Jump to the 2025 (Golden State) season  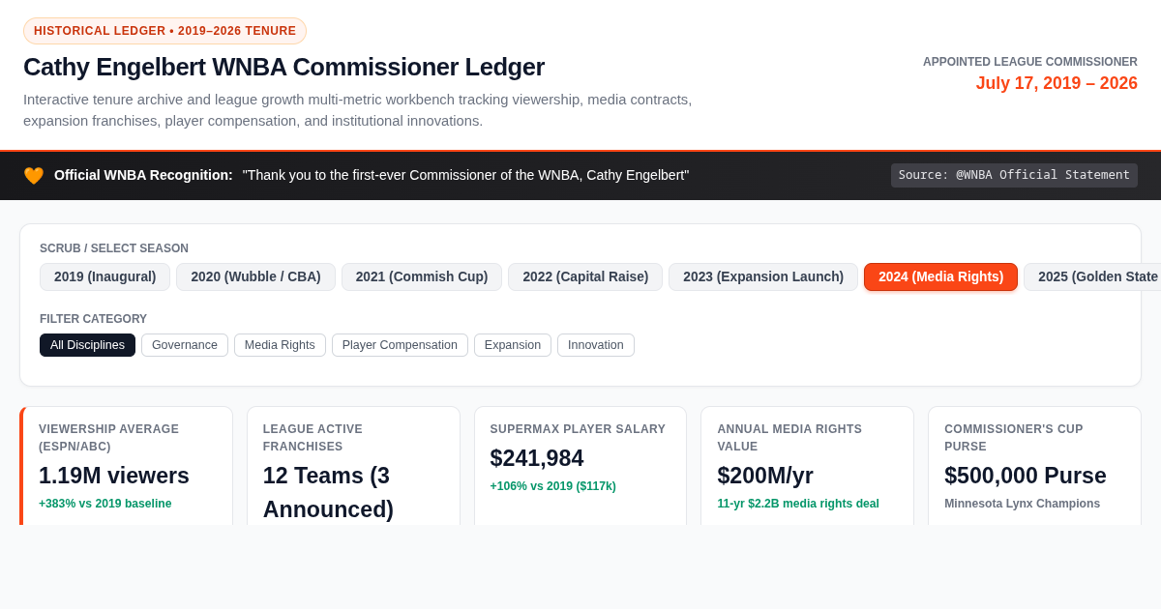[x=1092, y=276]
